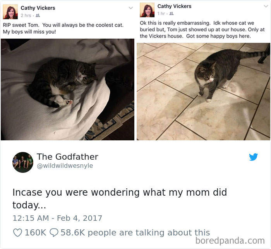Click the friends audience icon beside 1 hr
Screen dimensions: 271x249
click(171, 14)
